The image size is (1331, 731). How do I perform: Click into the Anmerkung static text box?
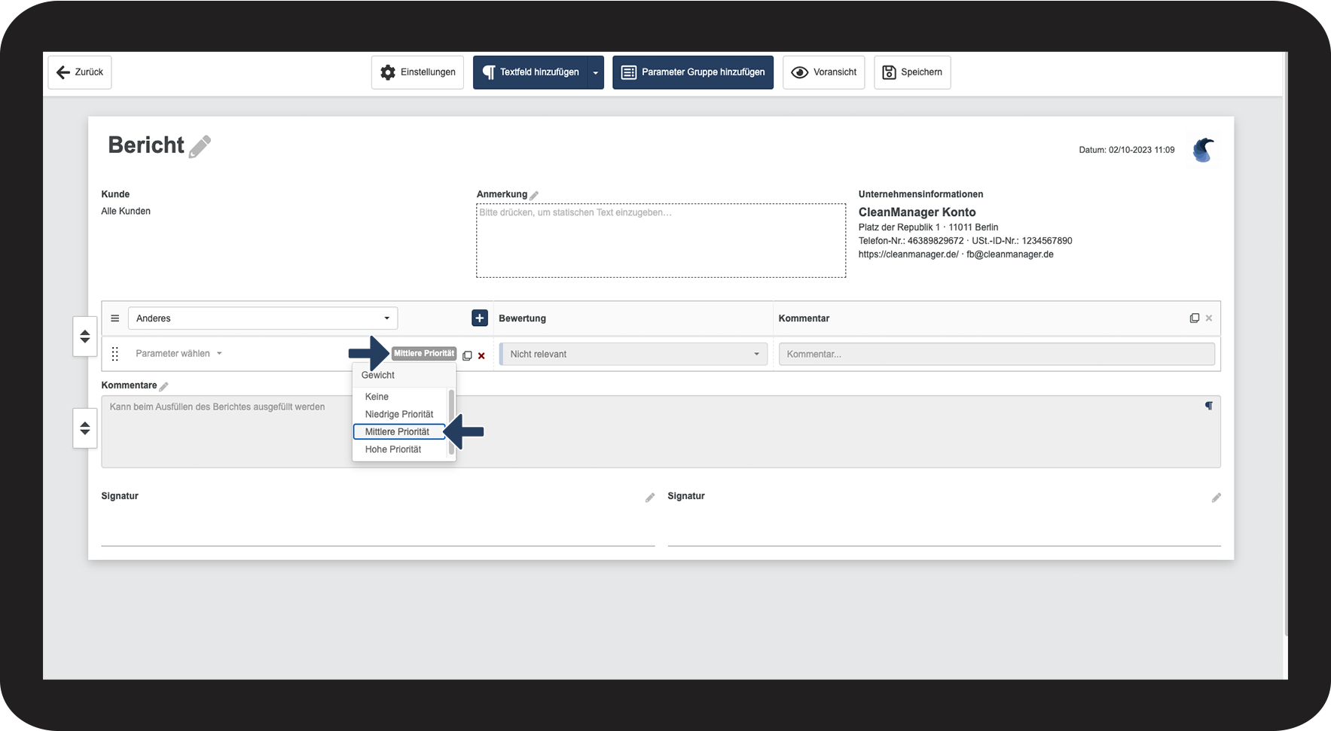661,240
